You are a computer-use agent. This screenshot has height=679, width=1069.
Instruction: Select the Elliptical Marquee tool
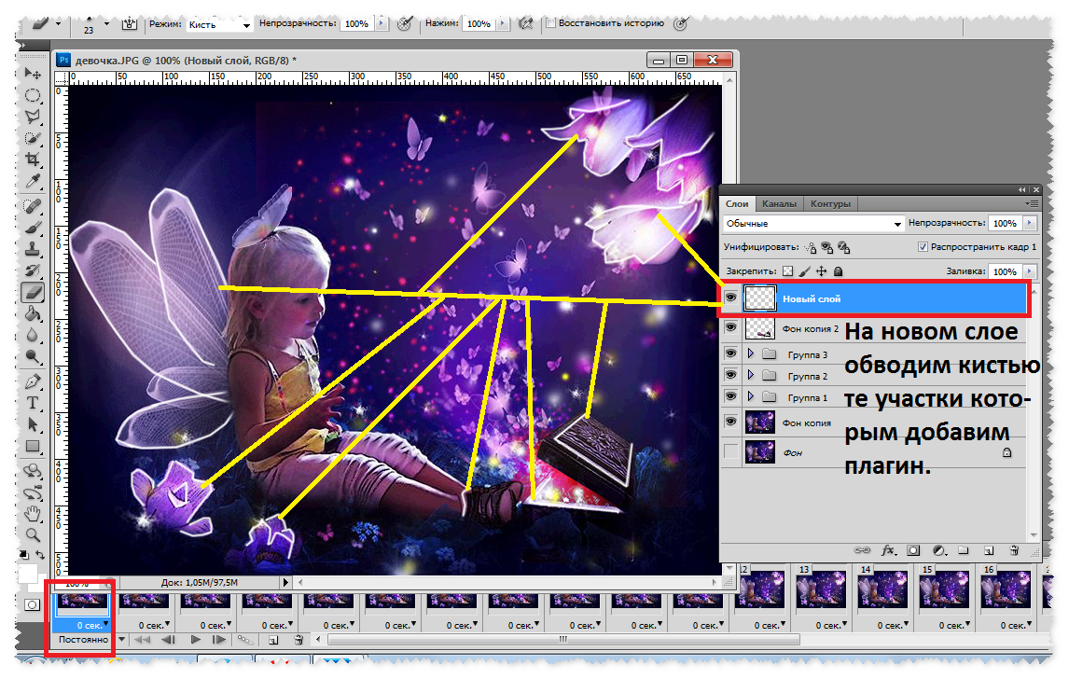point(32,95)
